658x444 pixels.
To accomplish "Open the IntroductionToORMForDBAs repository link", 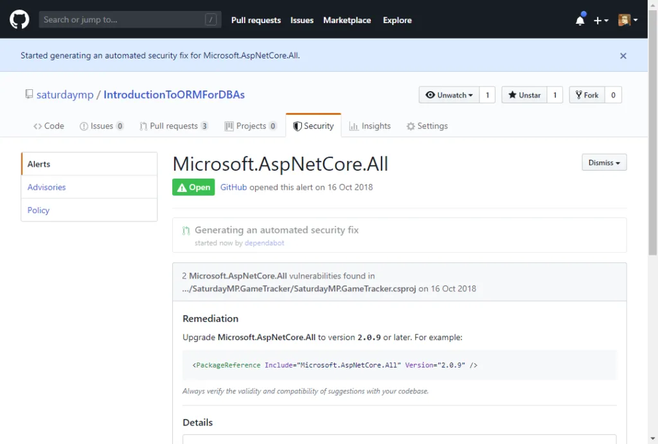I will (174, 95).
